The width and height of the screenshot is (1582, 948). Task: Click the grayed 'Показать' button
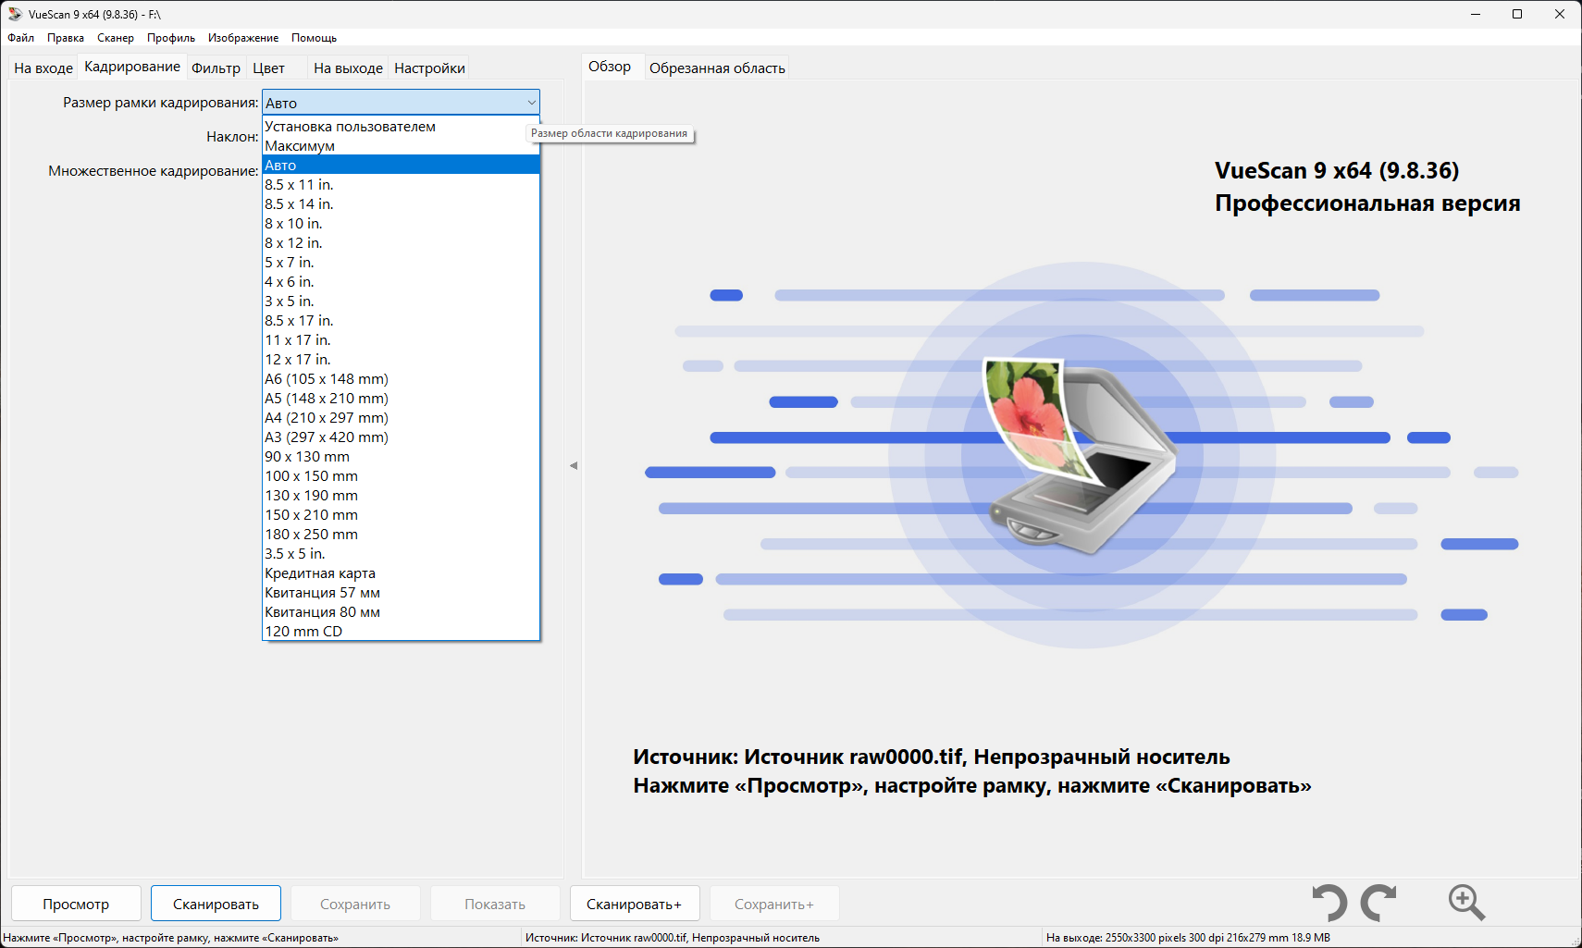click(x=495, y=904)
